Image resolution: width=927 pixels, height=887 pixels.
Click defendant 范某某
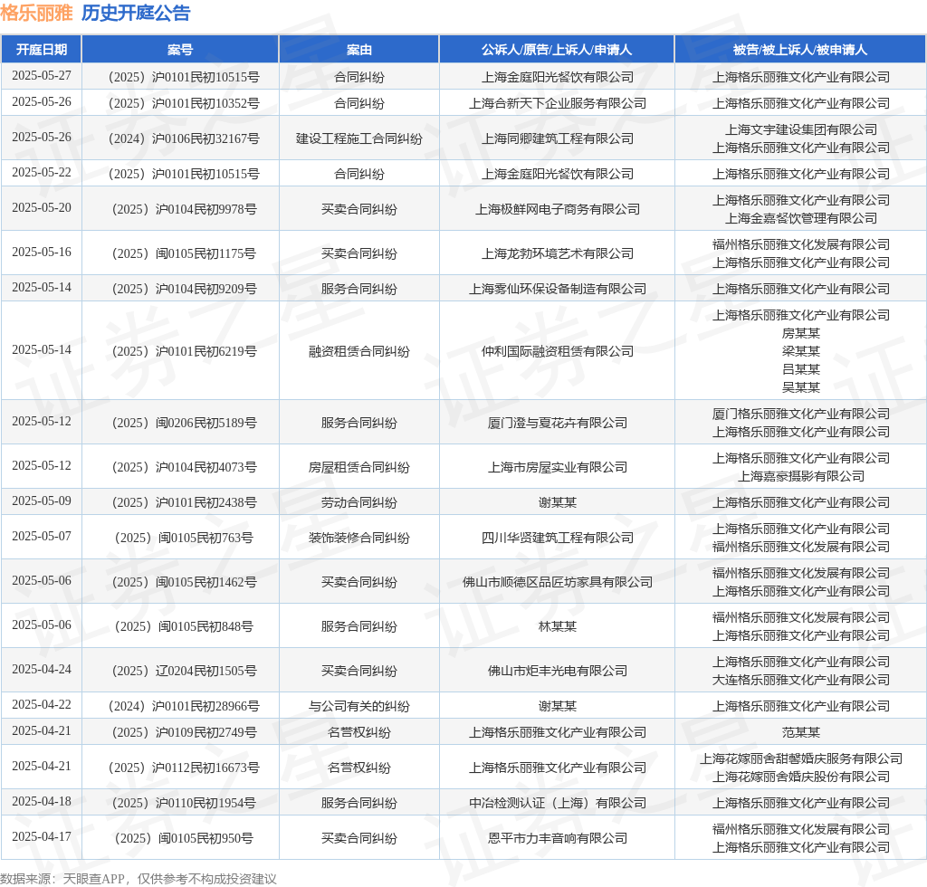[801, 733]
